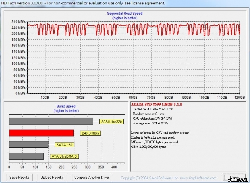Click the HD Tach version title bar text
The width and height of the screenshot is (250, 183).
(83, 3)
